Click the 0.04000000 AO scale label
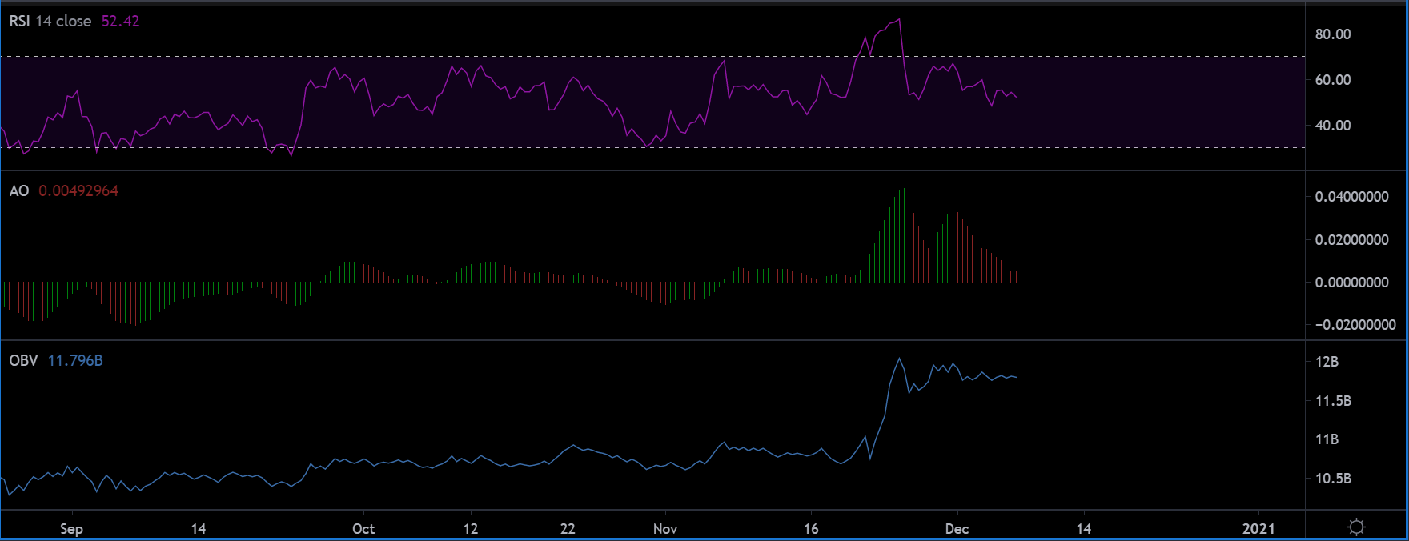 tap(1352, 197)
